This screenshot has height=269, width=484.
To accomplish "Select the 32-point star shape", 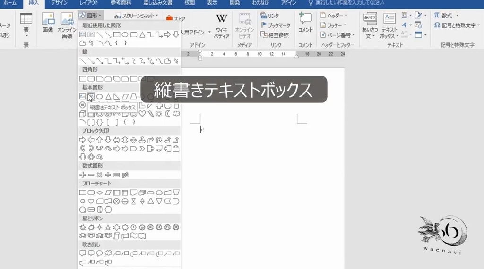I will (176, 227).
